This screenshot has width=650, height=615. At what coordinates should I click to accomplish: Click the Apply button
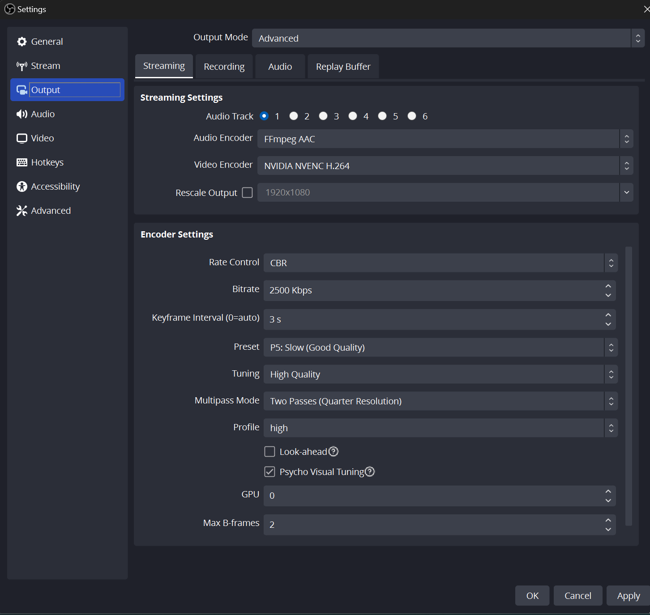pos(629,596)
